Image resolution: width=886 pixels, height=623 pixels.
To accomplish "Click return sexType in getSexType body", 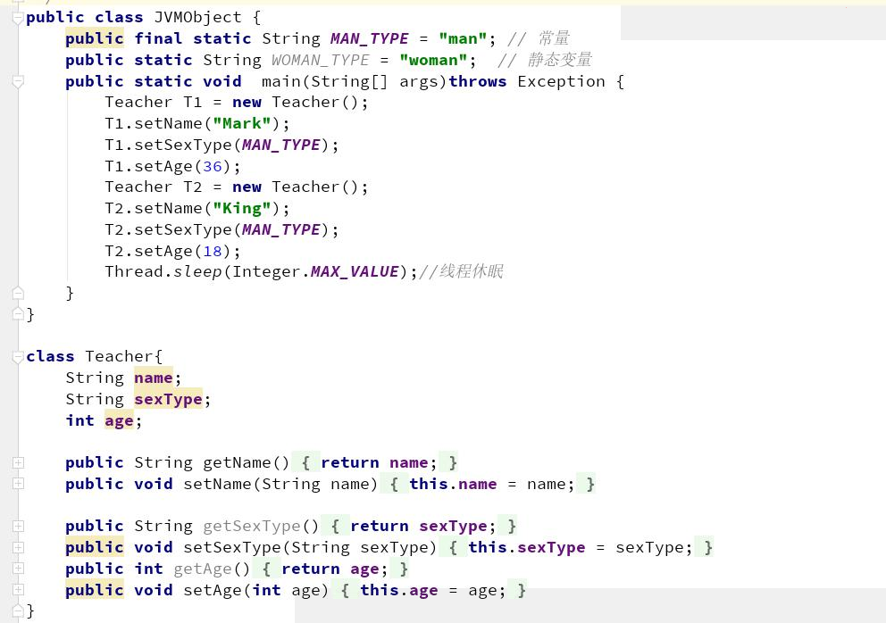I will [419, 526].
